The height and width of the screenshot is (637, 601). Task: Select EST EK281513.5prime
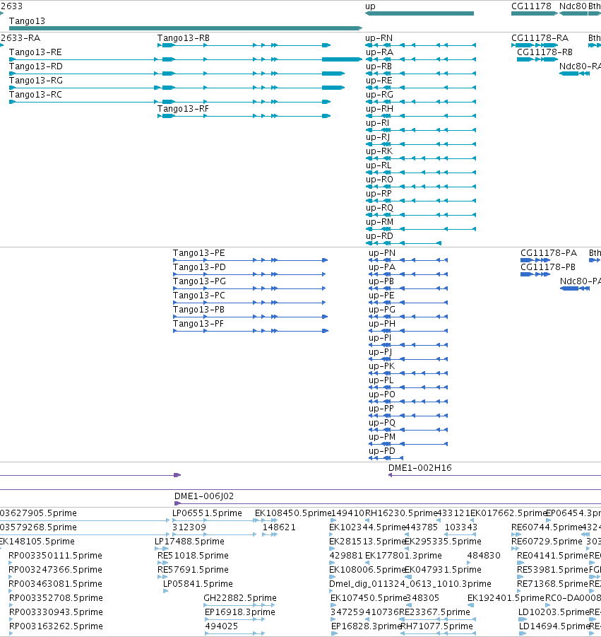368,541
